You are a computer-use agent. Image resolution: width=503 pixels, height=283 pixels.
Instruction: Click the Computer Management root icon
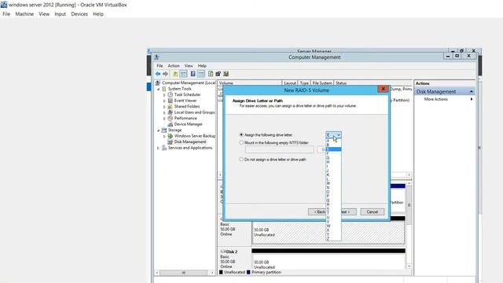coord(158,83)
